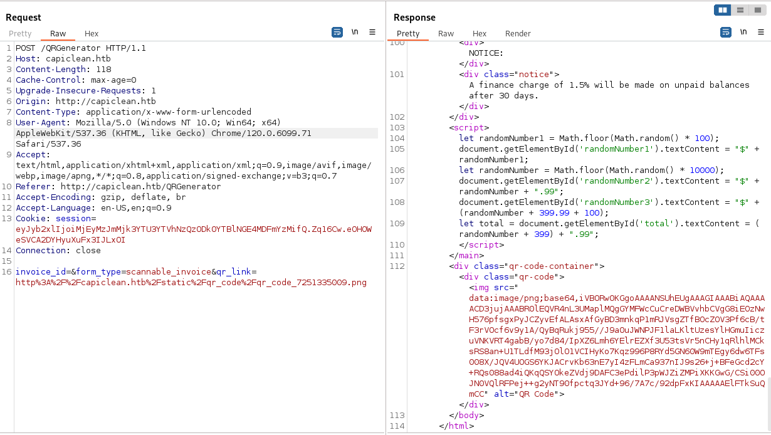The width and height of the screenshot is (771, 435).
Task: Click request line number 16
Action: [x=6, y=272]
